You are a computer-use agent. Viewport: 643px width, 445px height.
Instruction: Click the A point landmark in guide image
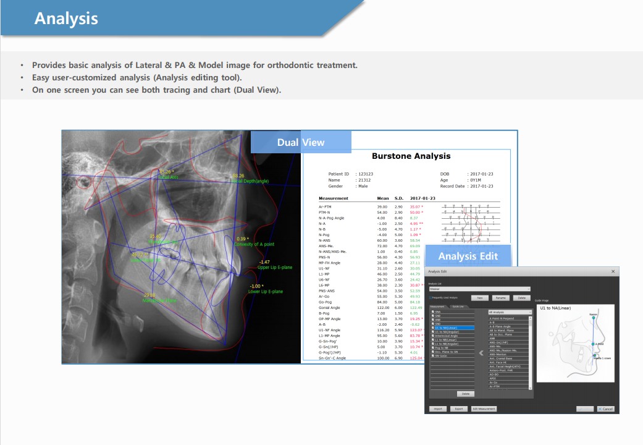[x=593, y=344]
